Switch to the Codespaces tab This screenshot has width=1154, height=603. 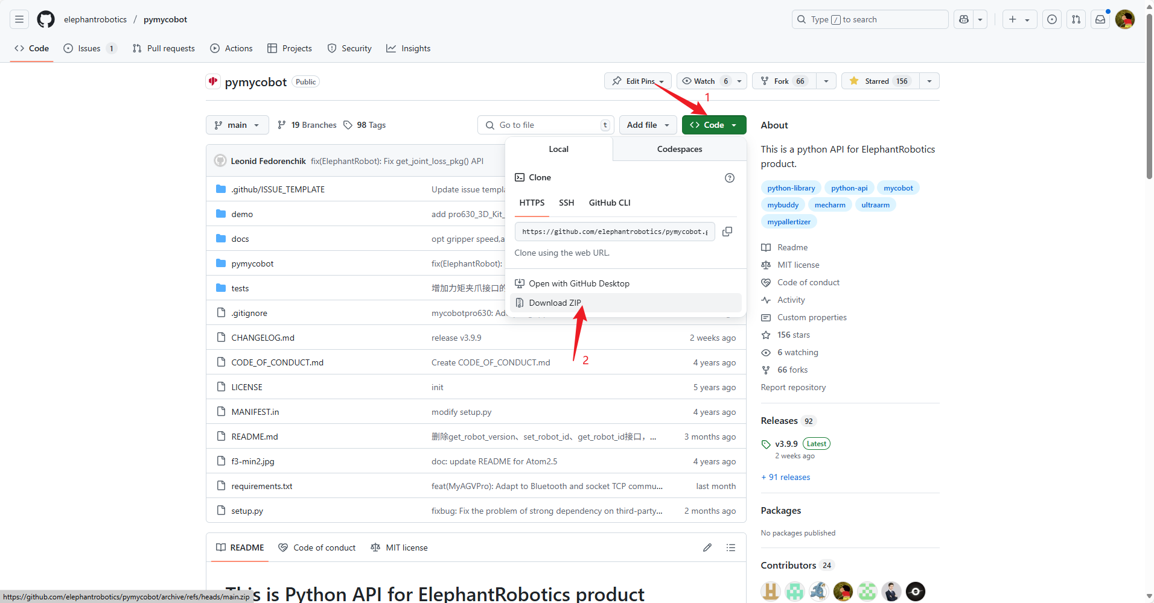coord(680,149)
